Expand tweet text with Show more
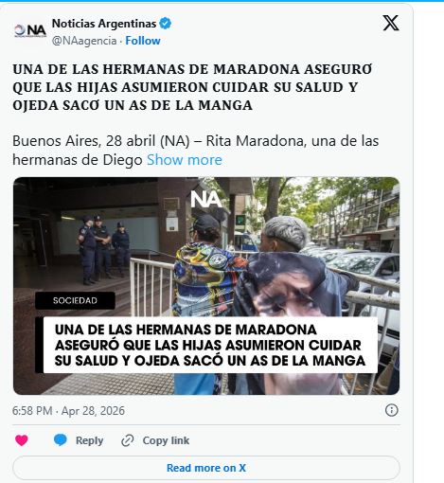The width and height of the screenshot is (444, 483). click(185, 160)
